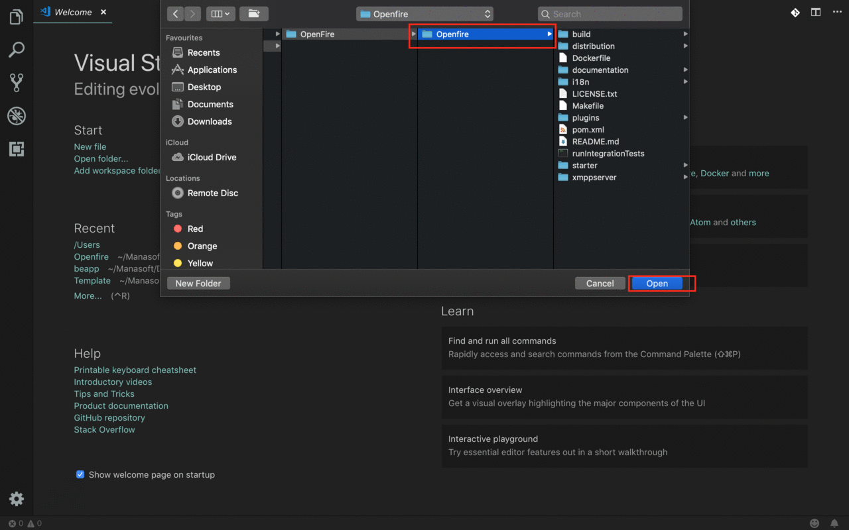Screen dimensions: 849x530
Task: Open the notifications bell in the status bar
Action: [834, 523]
